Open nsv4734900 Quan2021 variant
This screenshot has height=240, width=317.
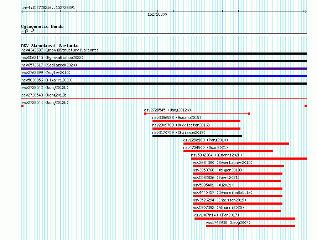(x=206, y=147)
